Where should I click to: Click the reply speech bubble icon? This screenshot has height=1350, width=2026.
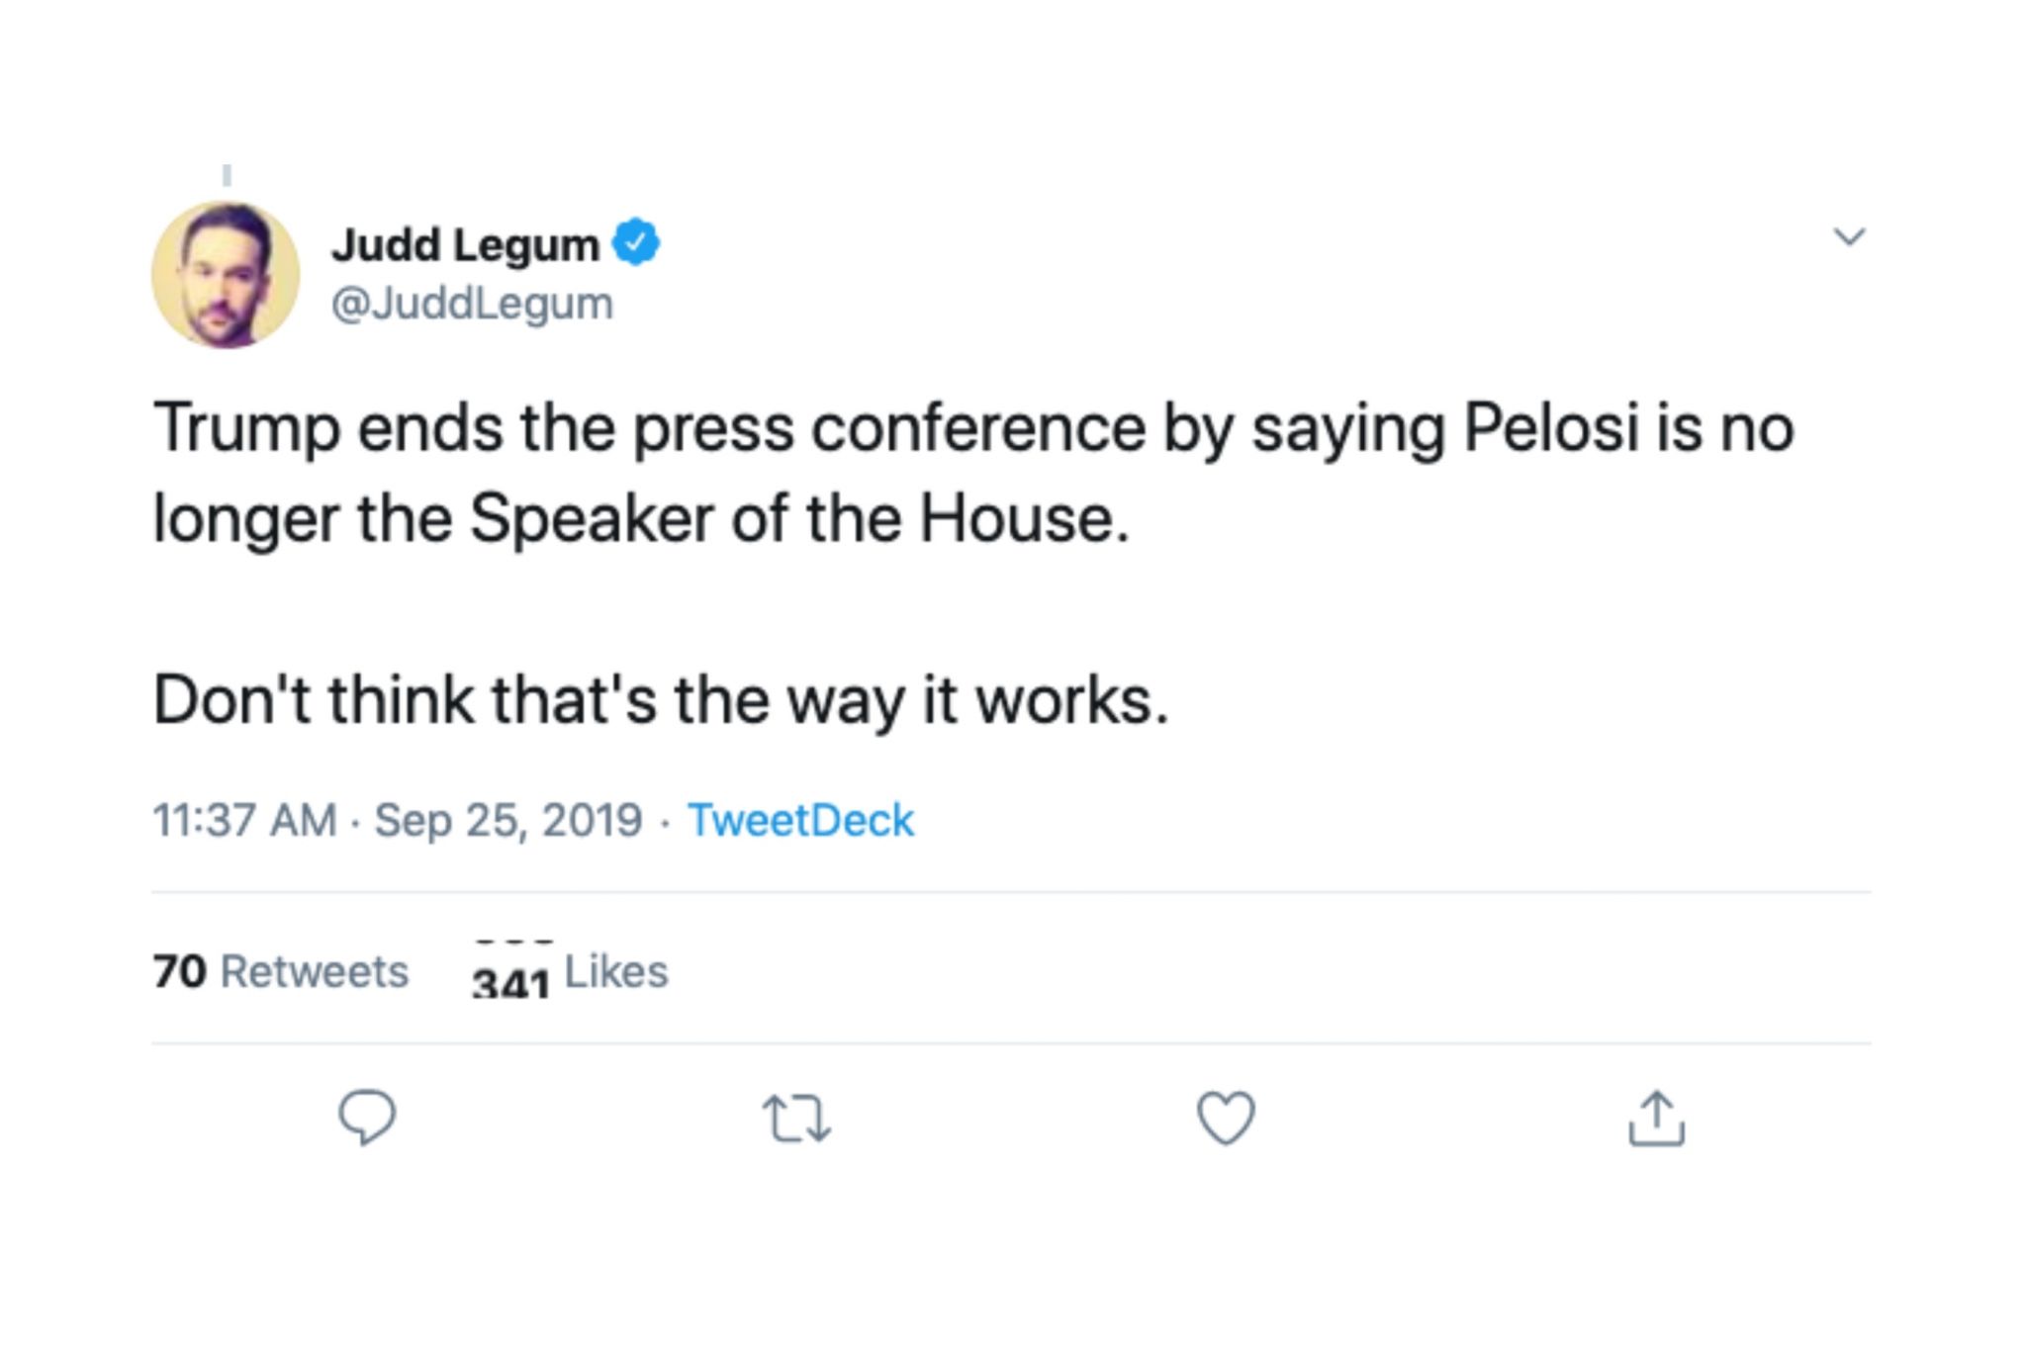(367, 1118)
